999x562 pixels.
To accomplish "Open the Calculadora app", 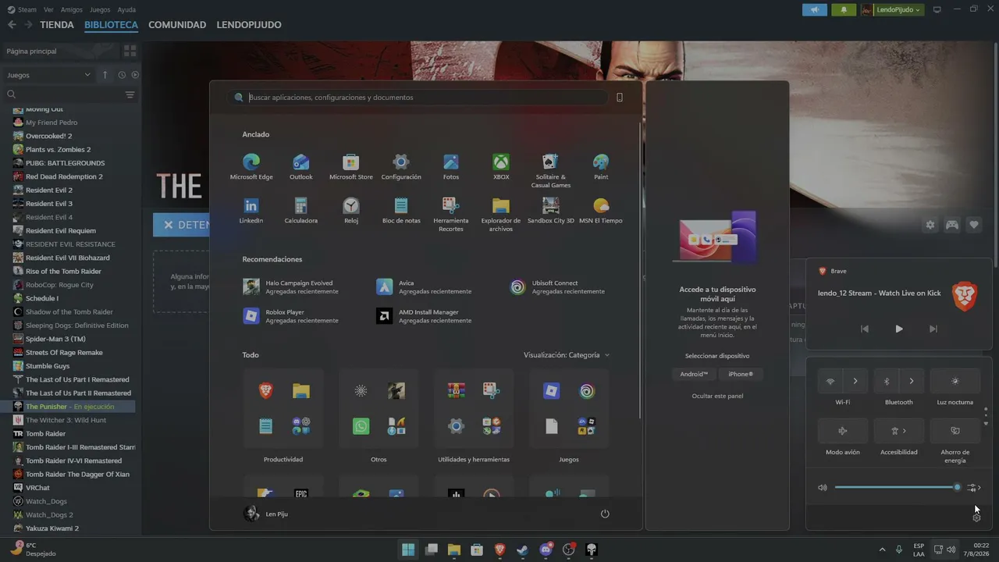I will [x=301, y=211].
